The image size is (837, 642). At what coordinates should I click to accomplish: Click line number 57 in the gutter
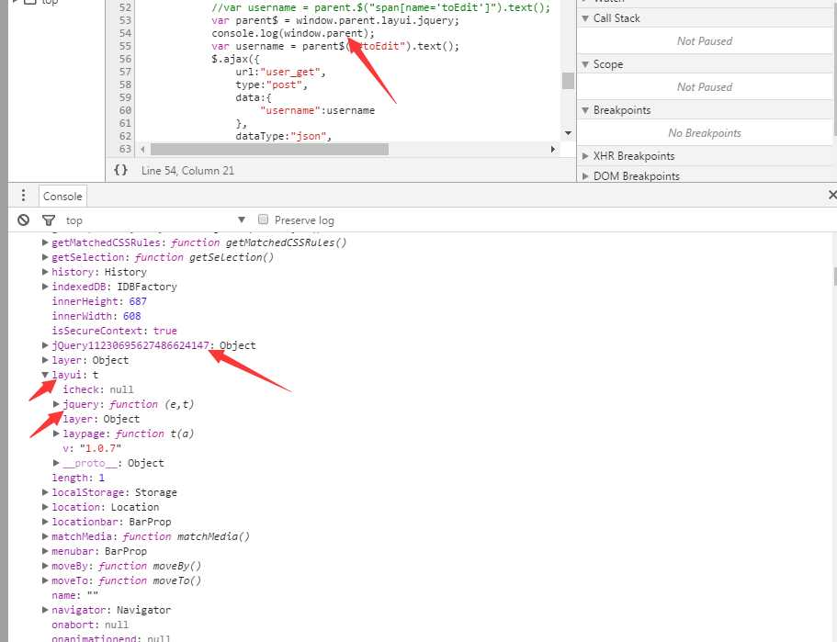pos(125,72)
